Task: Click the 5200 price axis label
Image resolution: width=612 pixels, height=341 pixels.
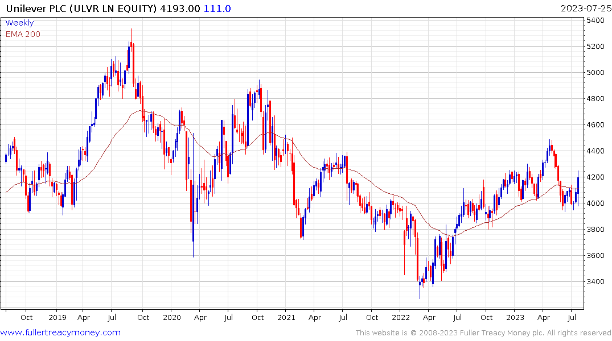Action: click(595, 47)
